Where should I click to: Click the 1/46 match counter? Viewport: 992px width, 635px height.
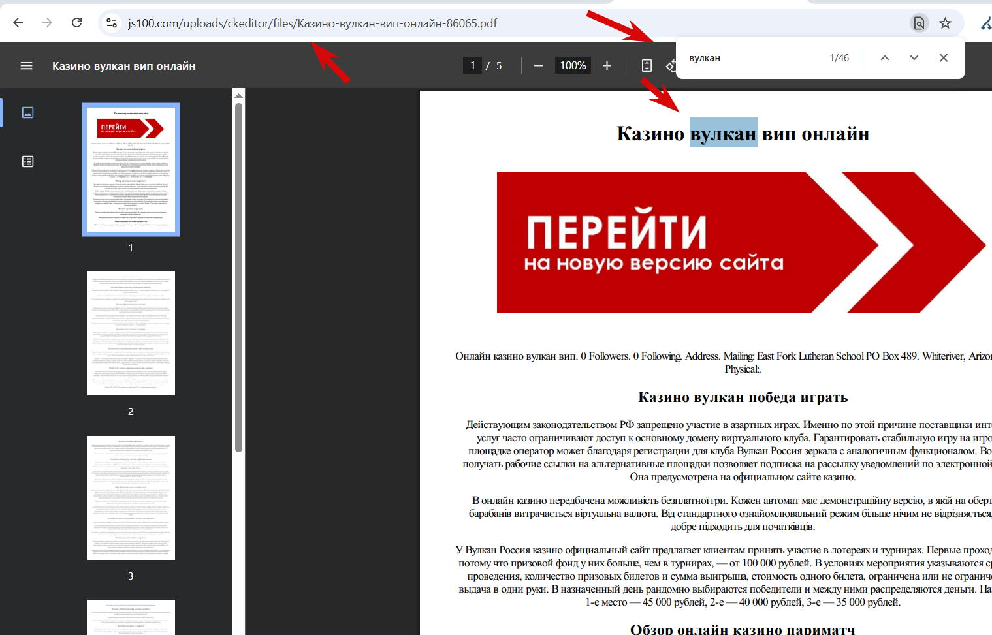click(x=839, y=58)
